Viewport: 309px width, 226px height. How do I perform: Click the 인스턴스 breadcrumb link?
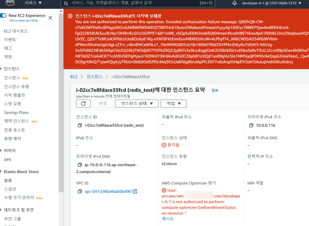[x=95, y=76]
